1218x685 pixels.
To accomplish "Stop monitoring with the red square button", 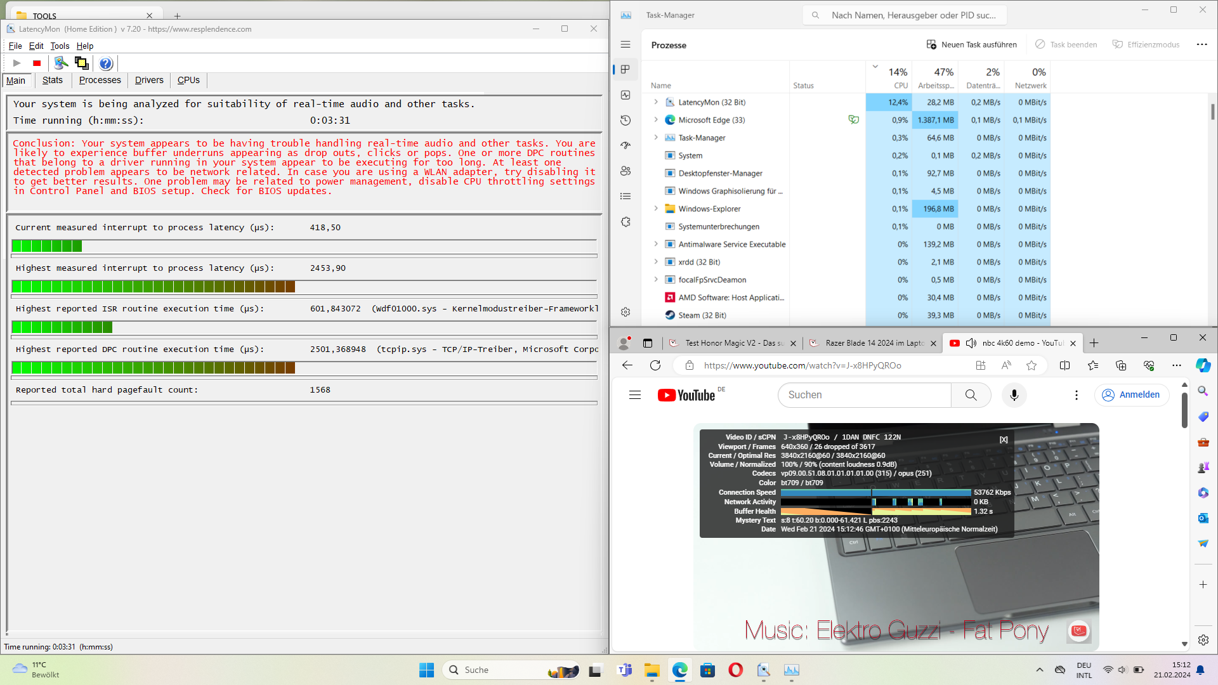I will [x=37, y=63].
